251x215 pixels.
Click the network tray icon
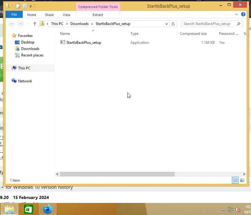pyautogui.click(x=230, y=209)
